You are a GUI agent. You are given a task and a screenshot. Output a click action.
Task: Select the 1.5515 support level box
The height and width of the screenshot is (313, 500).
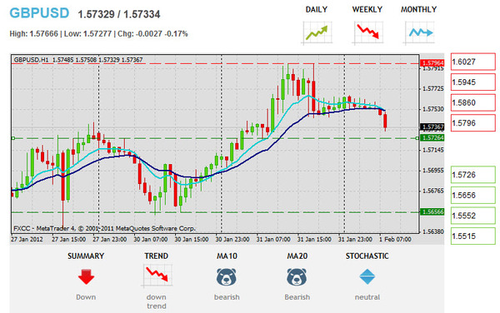point(472,236)
